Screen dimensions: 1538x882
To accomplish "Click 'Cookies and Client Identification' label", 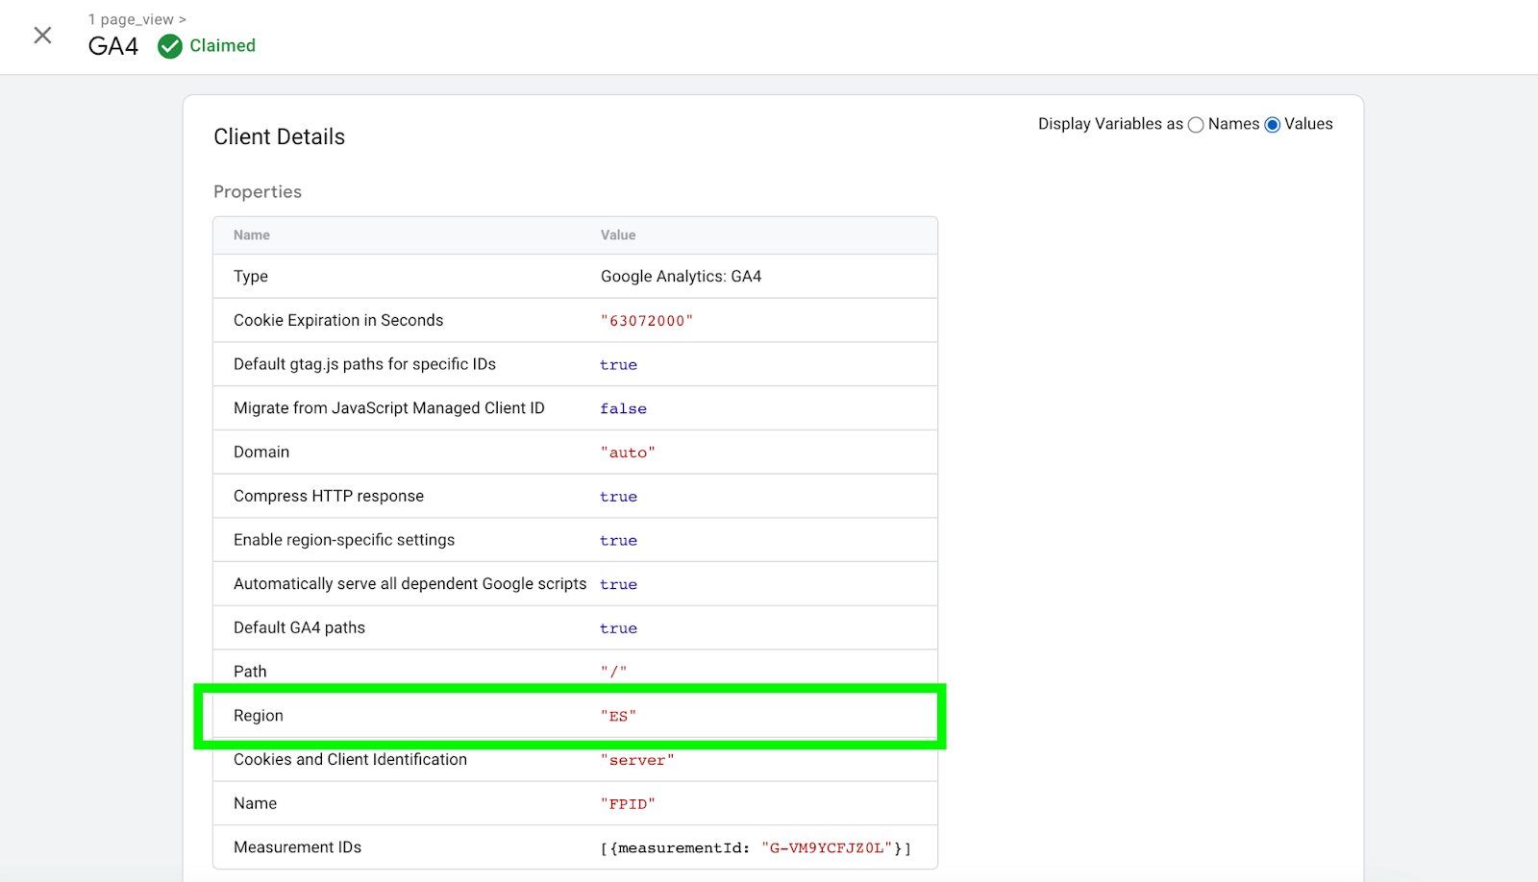I will point(350,760).
